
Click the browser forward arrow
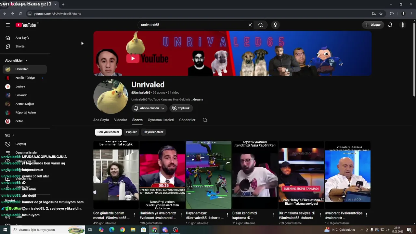[12, 14]
